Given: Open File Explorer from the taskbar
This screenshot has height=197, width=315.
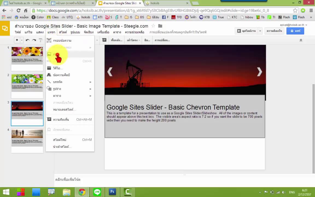Looking at the screenshot, I should pos(66,192).
